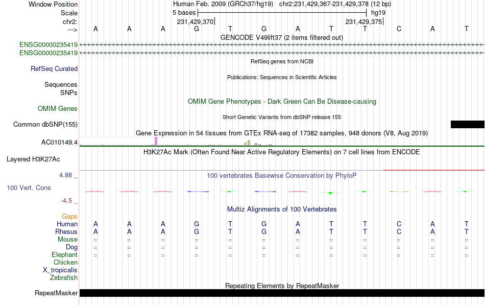Click the Chicken alignment row label
Image resolution: width=485 pixels, height=305 pixels.
click(x=65, y=262)
